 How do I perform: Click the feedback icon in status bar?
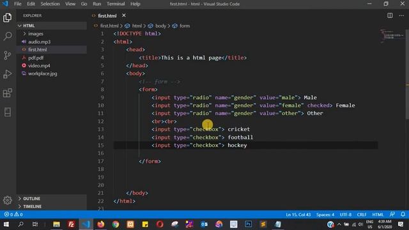pyautogui.click(x=392, y=215)
